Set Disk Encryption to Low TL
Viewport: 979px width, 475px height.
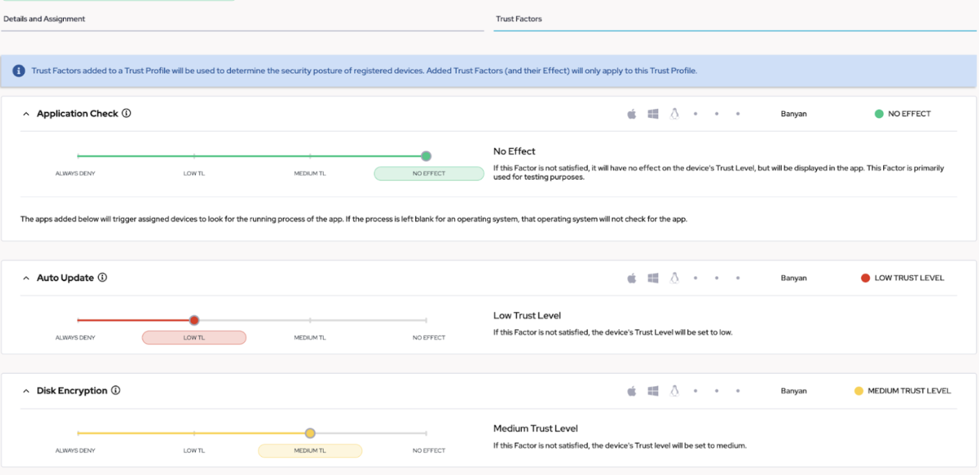coord(194,451)
